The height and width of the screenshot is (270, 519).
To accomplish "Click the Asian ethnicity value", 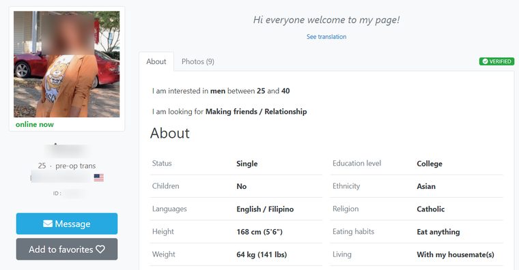I will [x=426, y=186].
